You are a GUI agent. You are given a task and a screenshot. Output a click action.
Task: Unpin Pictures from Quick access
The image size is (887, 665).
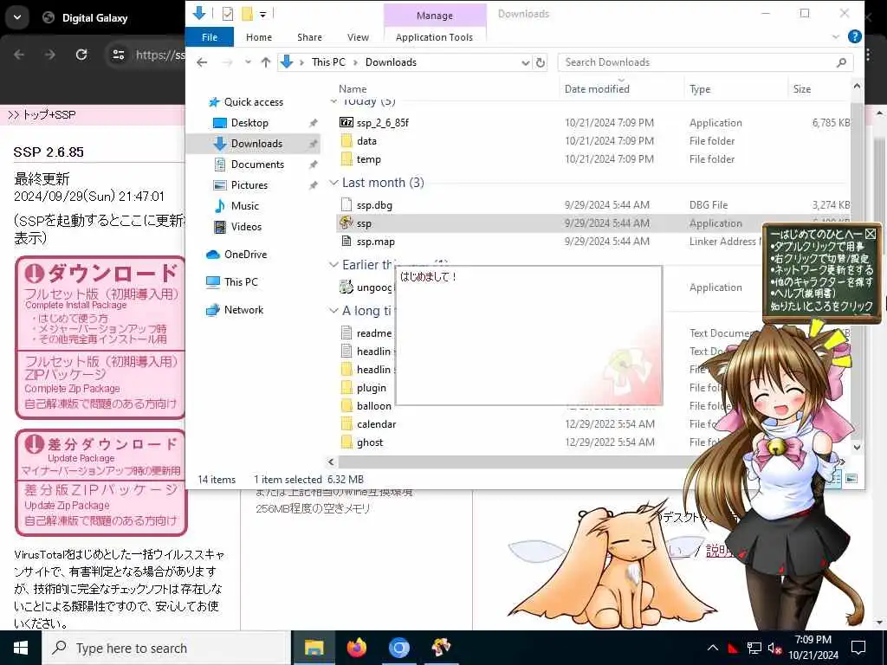click(313, 185)
